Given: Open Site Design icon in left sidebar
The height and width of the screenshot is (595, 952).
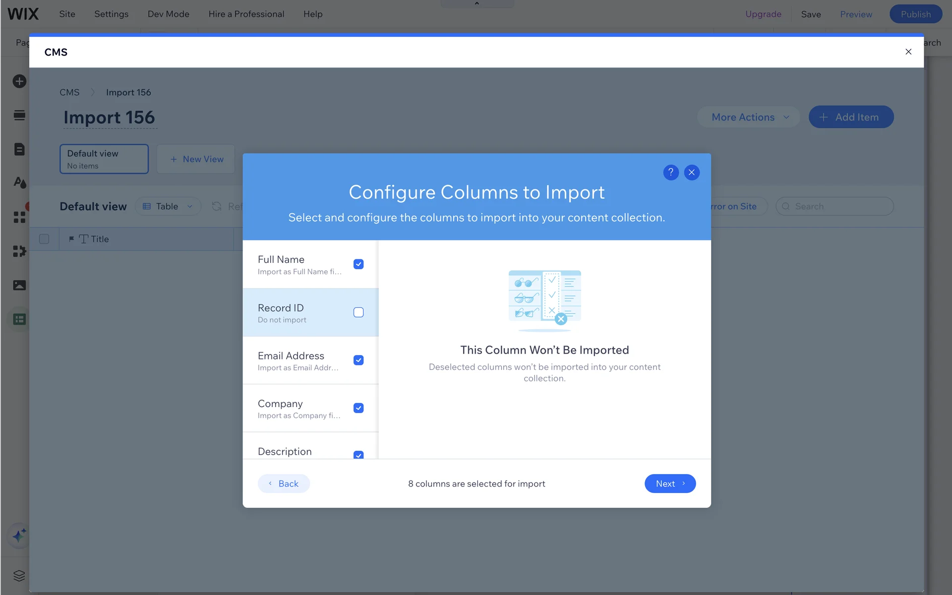Looking at the screenshot, I should pos(19,183).
